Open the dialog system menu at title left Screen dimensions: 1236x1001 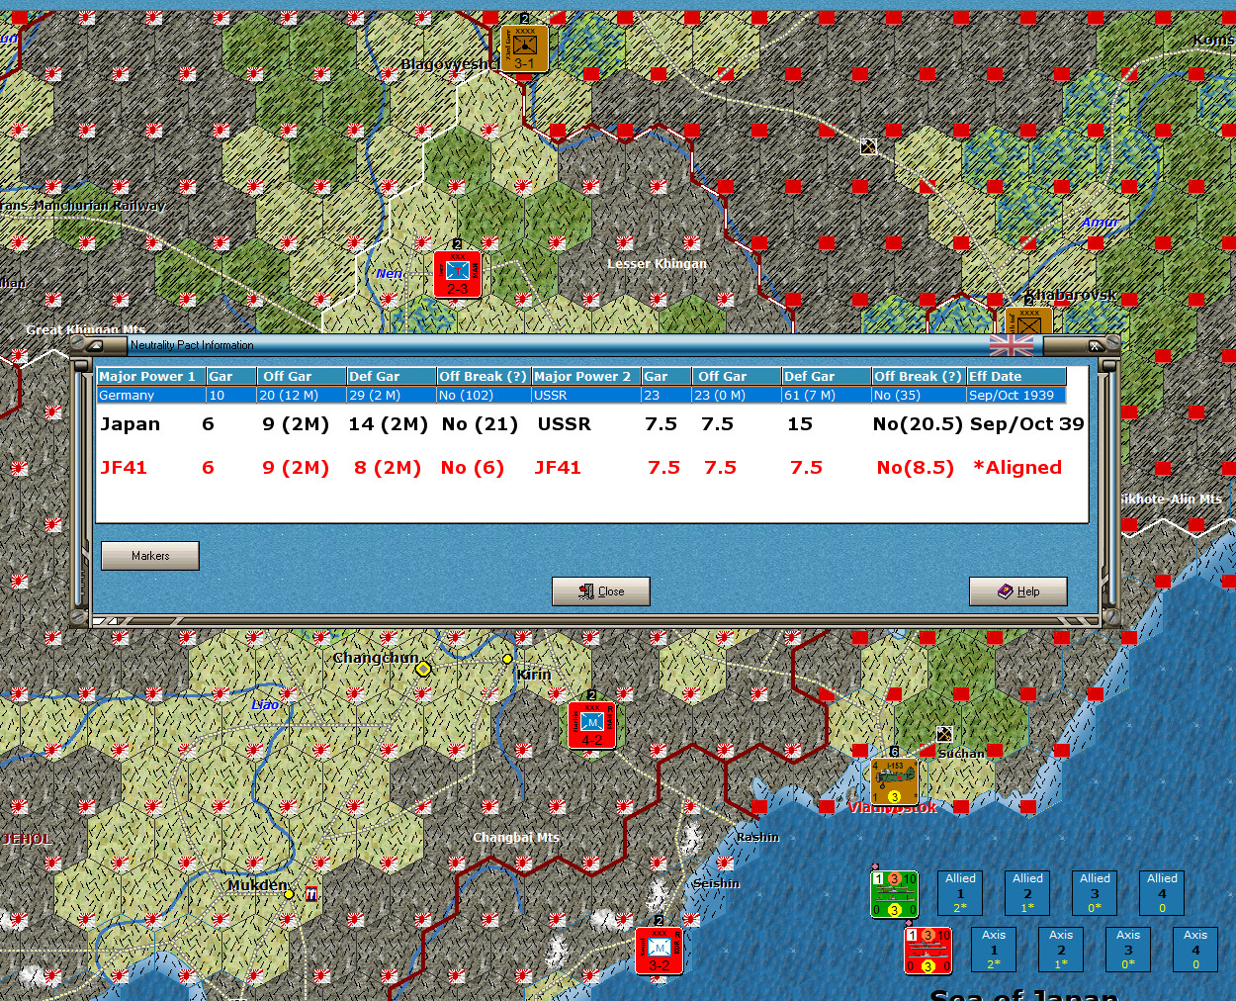(x=95, y=345)
